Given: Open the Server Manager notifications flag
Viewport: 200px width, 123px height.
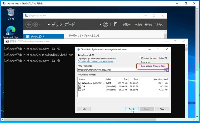Looking at the screenshot, I should tap(116, 24).
